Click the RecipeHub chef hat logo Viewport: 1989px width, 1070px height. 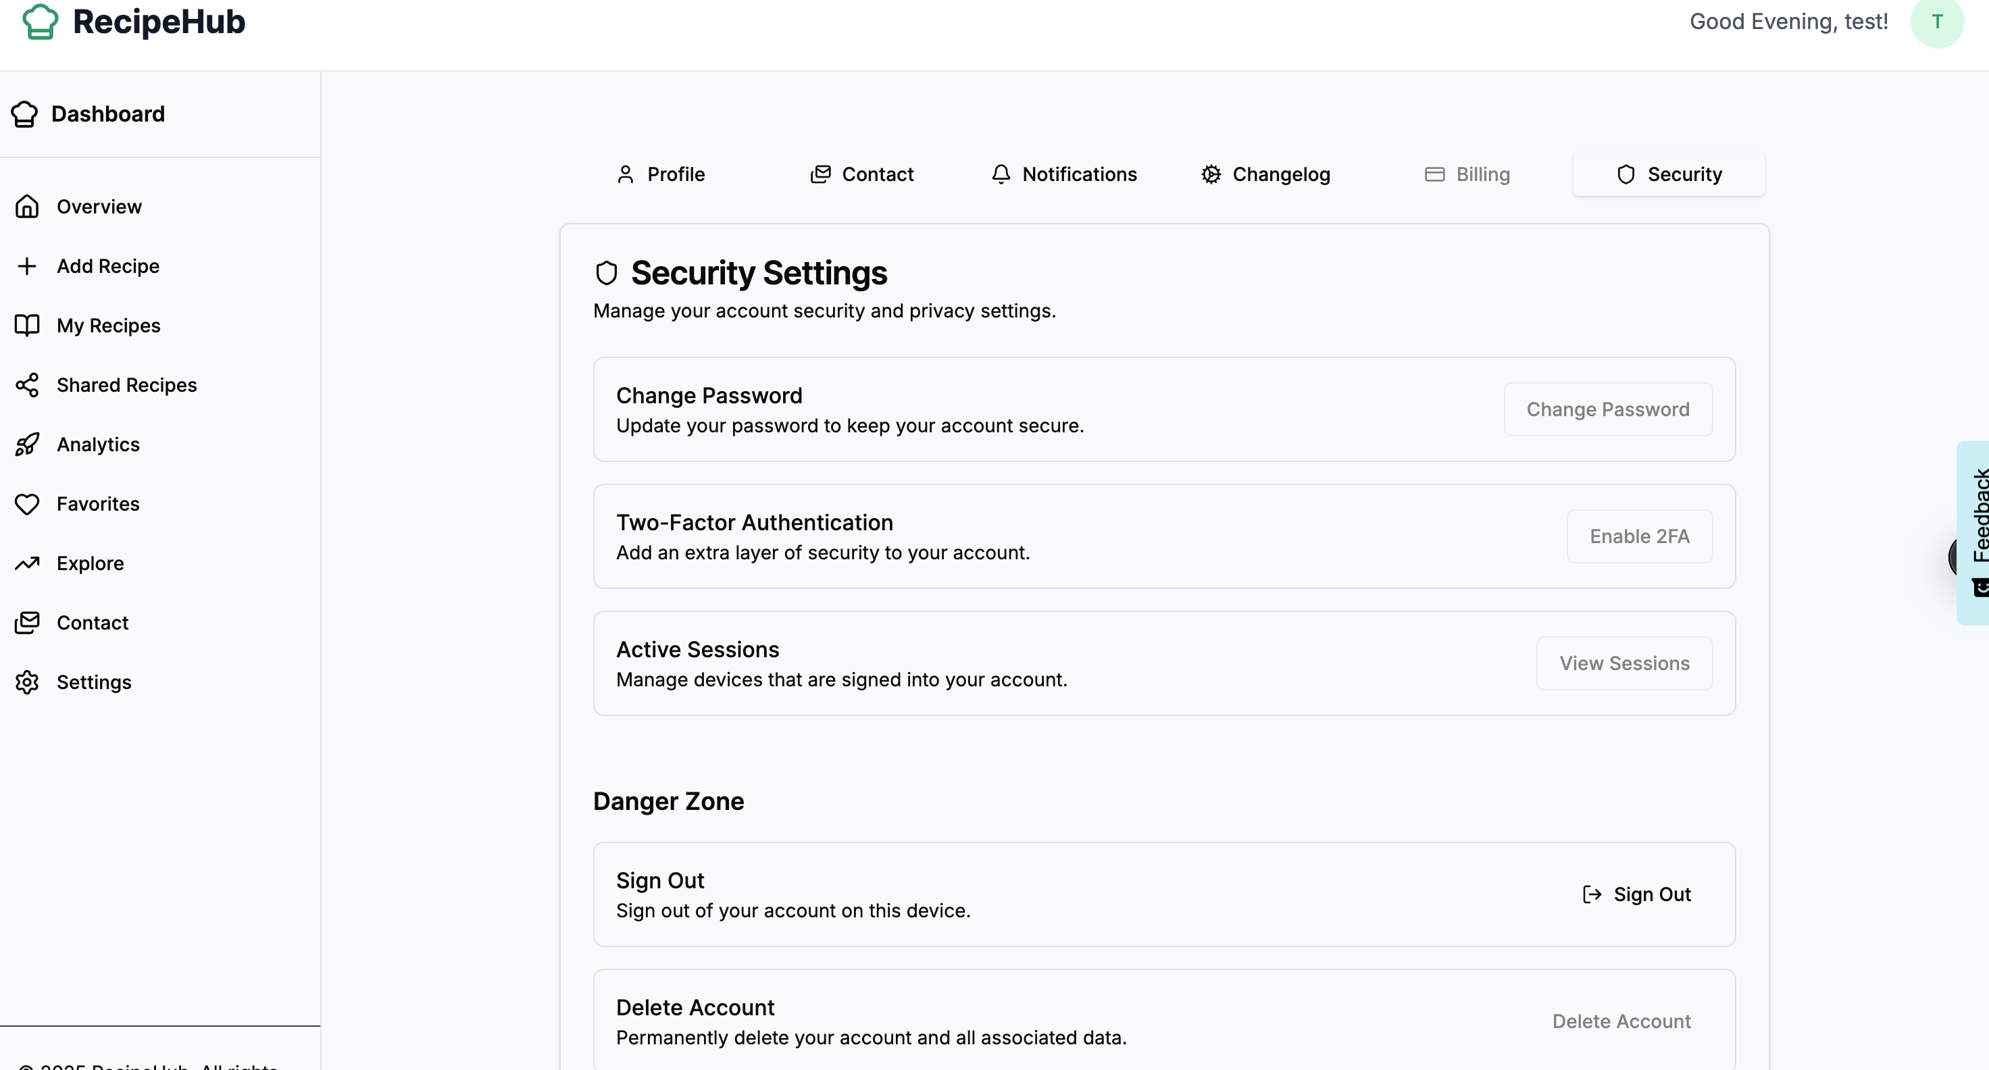pos(40,22)
